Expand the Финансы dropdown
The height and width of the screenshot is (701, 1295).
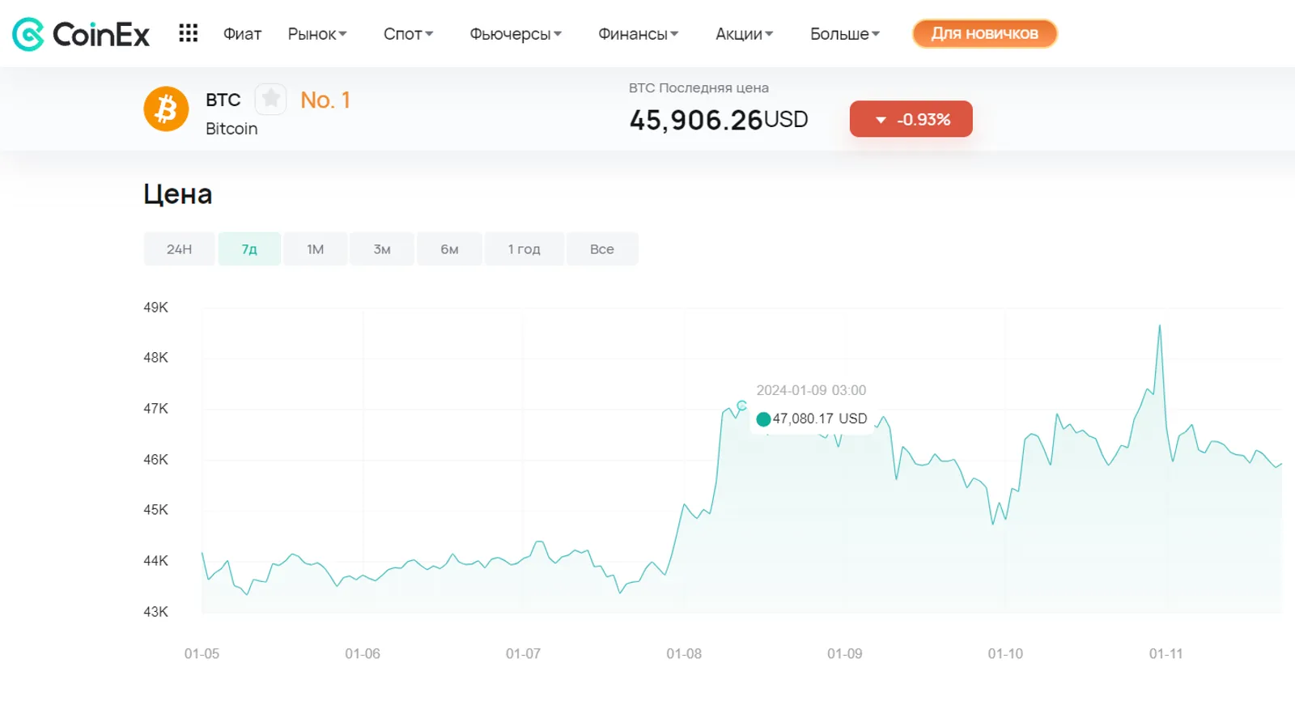click(x=639, y=34)
